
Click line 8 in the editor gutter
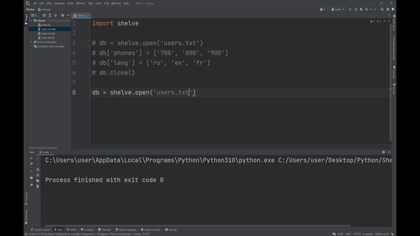pyautogui.click(x=74, y=92)
